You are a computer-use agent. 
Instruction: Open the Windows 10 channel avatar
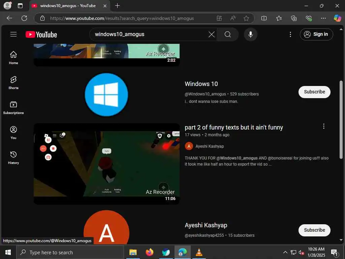[106, 94]
